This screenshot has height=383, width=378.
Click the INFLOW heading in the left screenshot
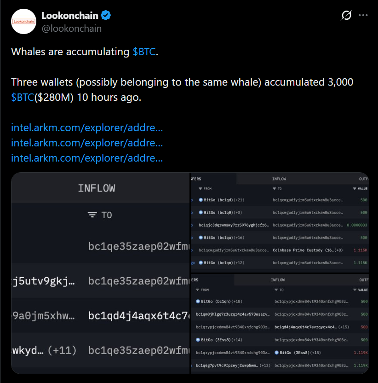pos(97,188)
